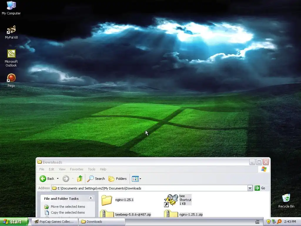Click the Start button
Image resolution: width=301 pixels, height=226 pixels.
(14, 222)
